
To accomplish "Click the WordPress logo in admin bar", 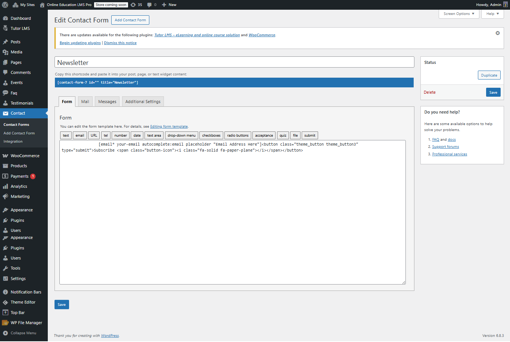I will (5, 4).
